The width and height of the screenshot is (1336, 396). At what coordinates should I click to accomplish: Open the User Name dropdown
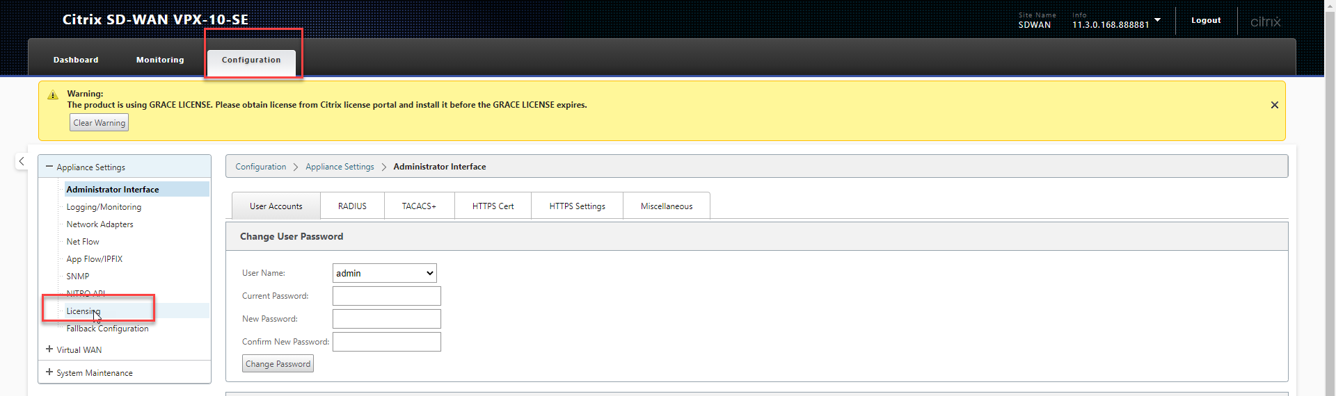(x=384, y=273)
